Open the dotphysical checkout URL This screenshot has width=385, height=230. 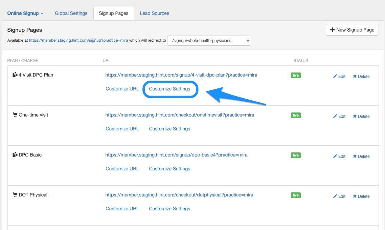179,195
